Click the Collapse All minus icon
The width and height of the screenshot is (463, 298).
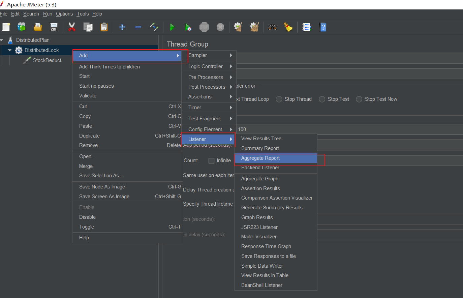tap(138, 27)
